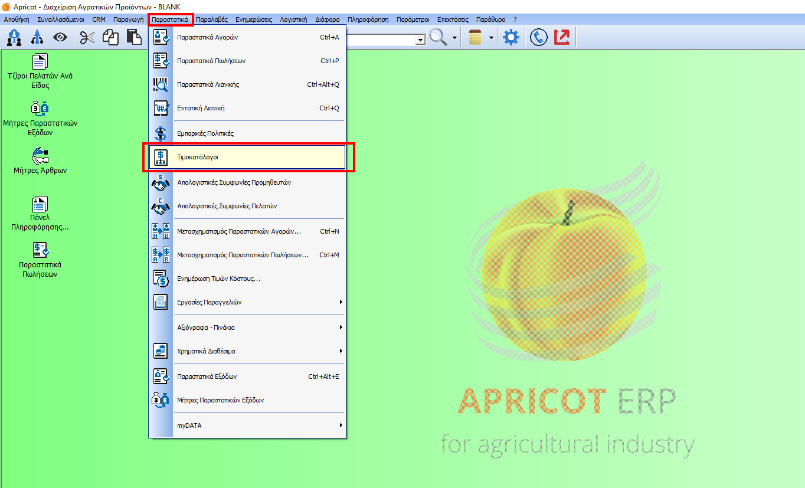Click the blue phone call icon

[x=538, y=38]
